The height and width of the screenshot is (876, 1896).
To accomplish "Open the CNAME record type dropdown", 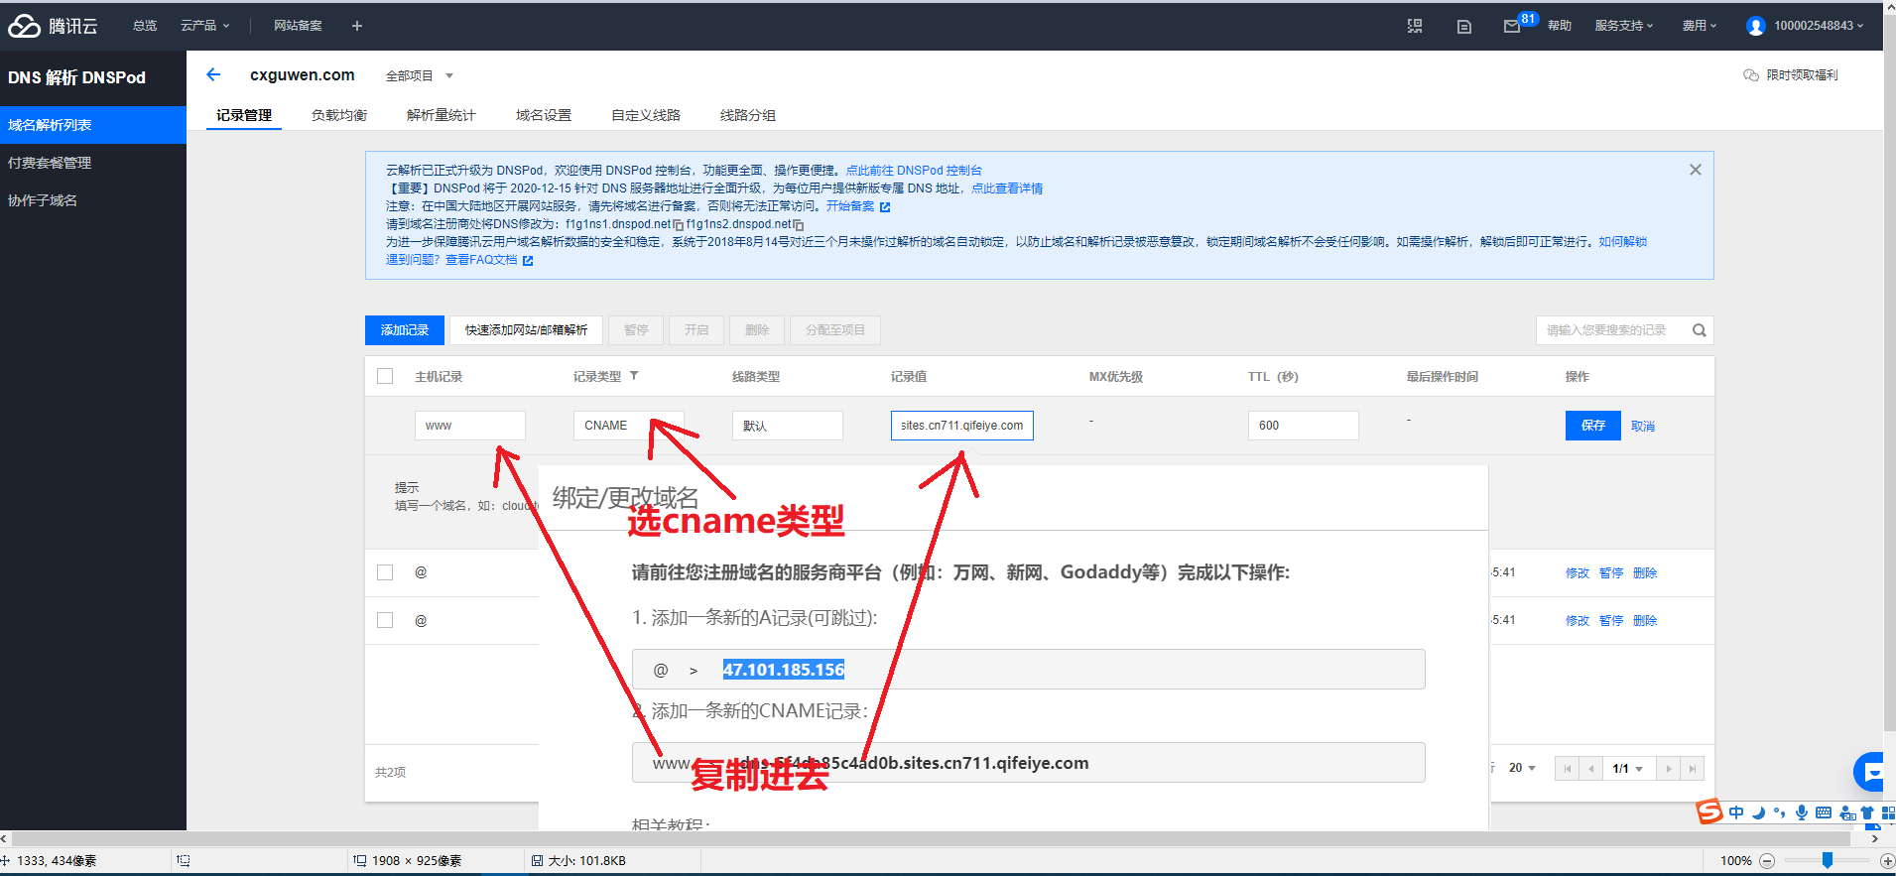I will (628, 426).
